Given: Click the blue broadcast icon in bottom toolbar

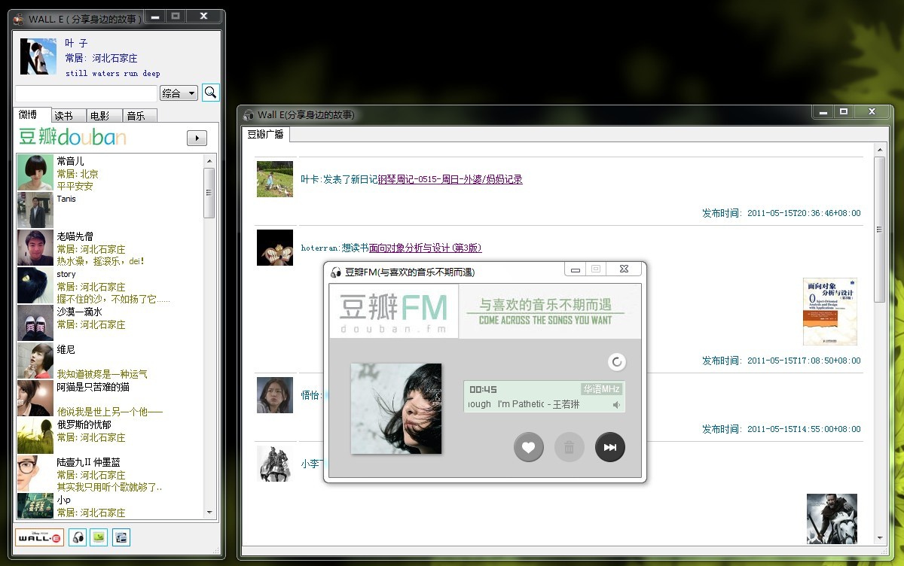Looking at the screenshot, I should tap(121, 537).
